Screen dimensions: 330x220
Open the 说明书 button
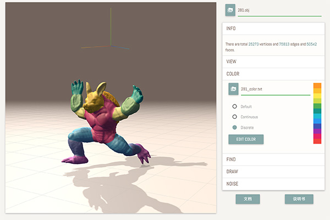point(299,199)
